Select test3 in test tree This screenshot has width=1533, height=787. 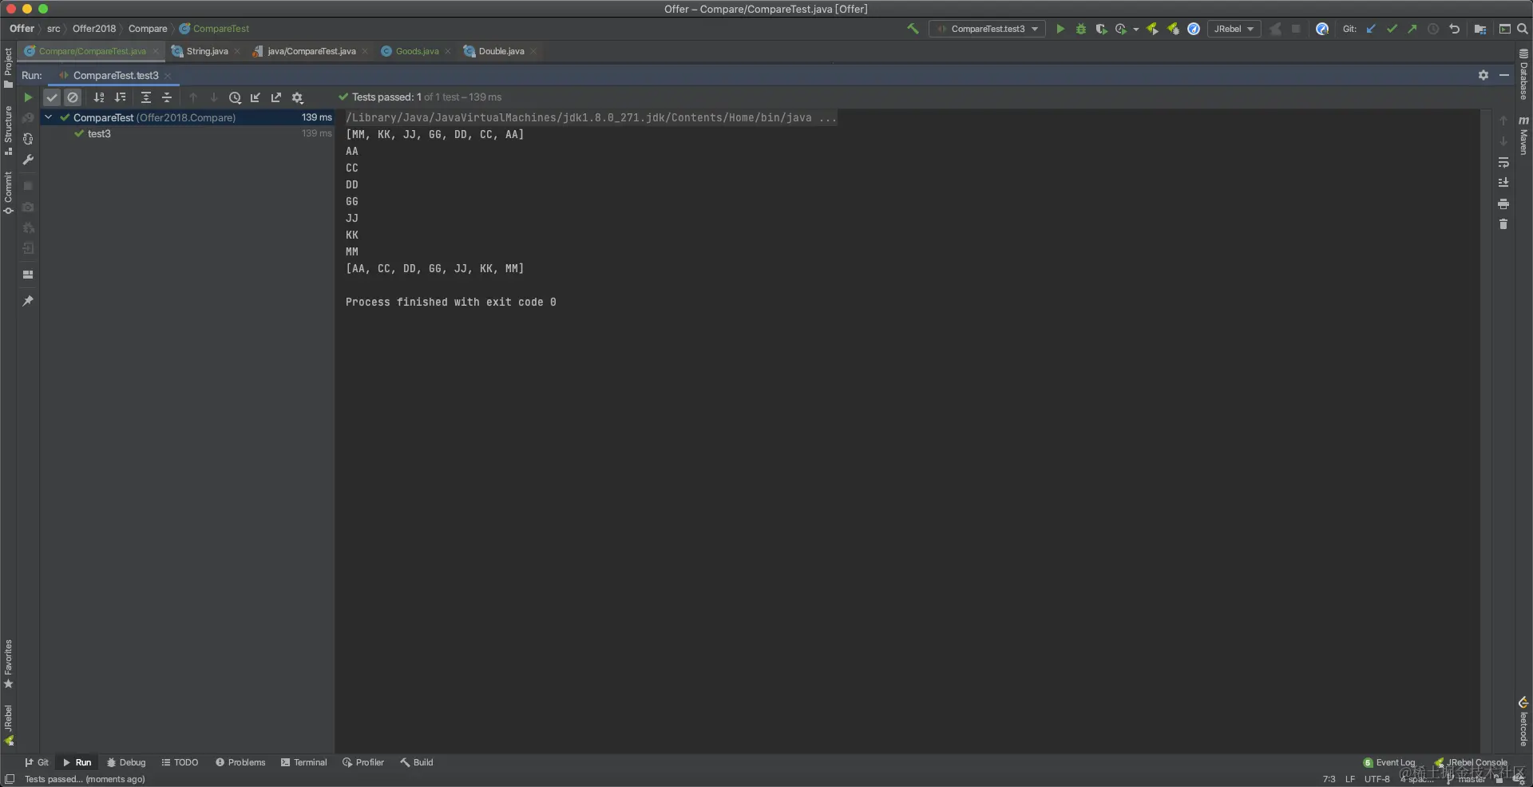tap(99, 134)
